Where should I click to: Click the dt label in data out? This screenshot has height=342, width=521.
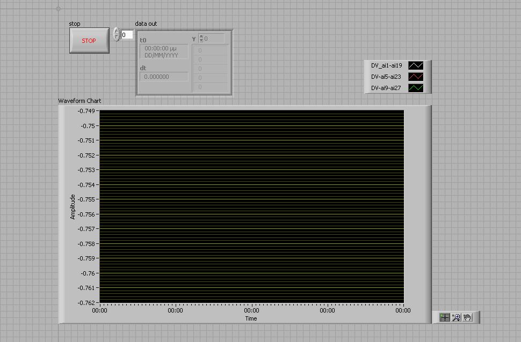pyautogui.click(x=143, y=68)
